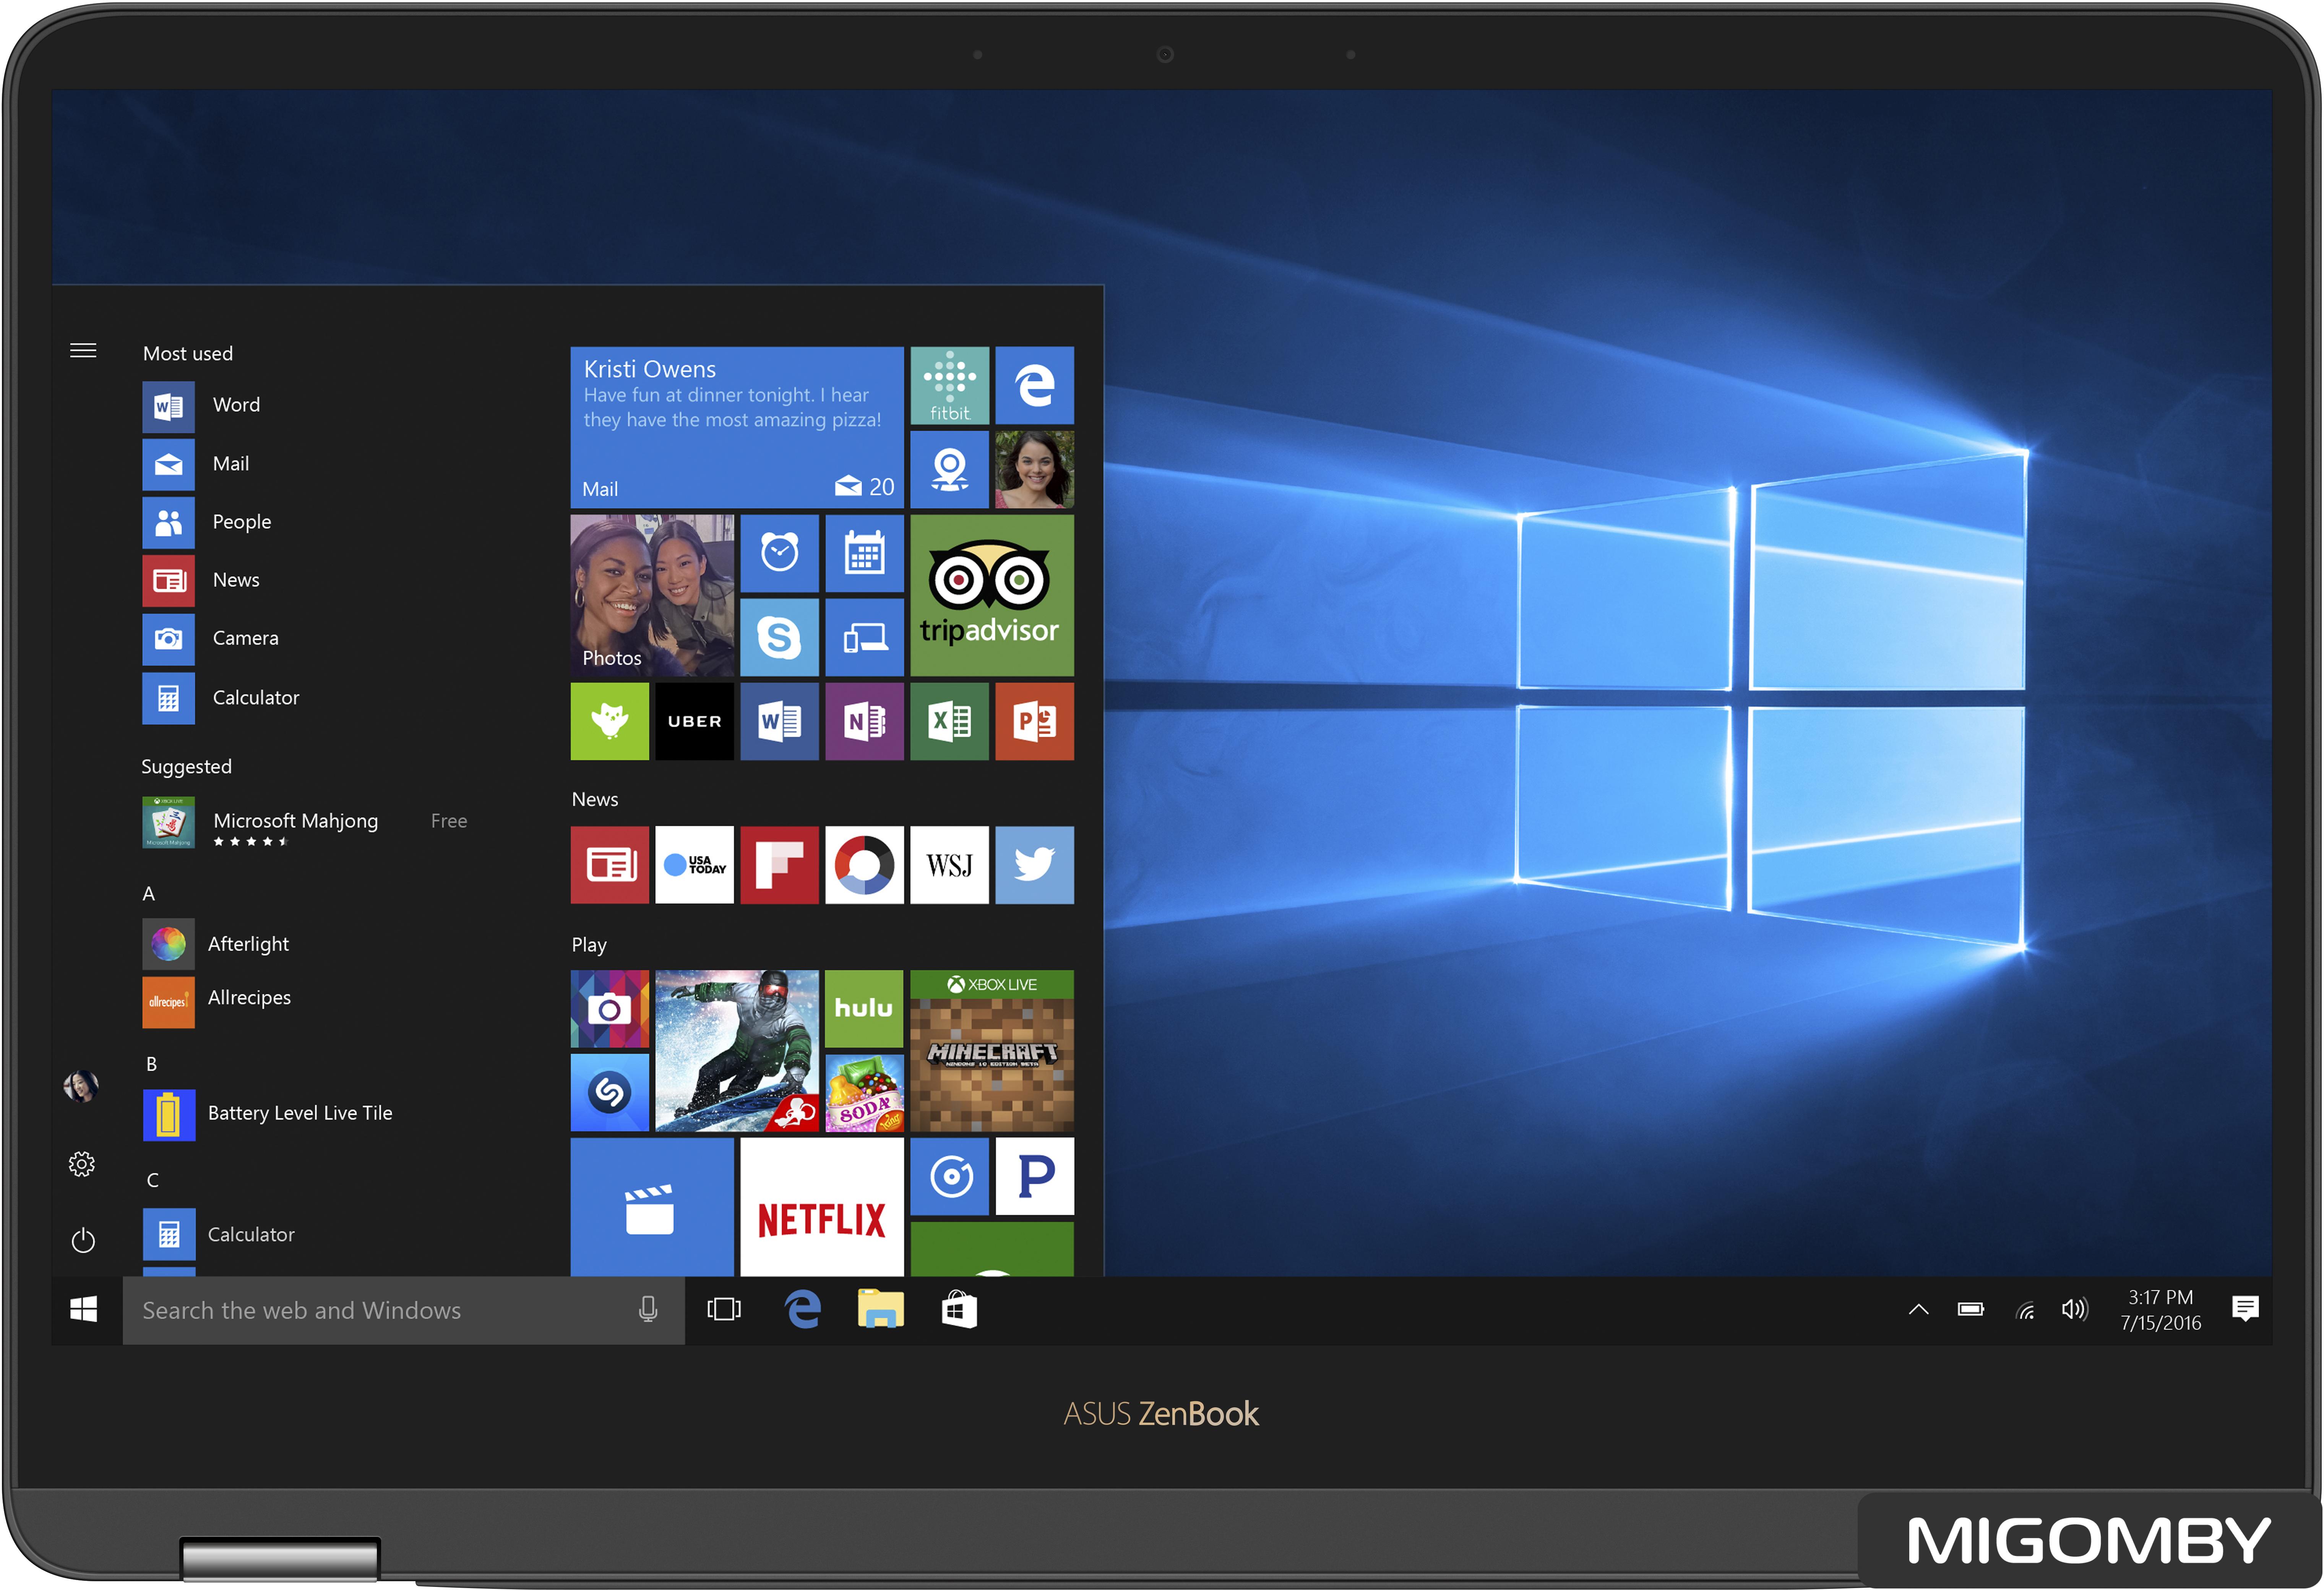Expand the Start menu hamburger button

[x=83, y=351]
